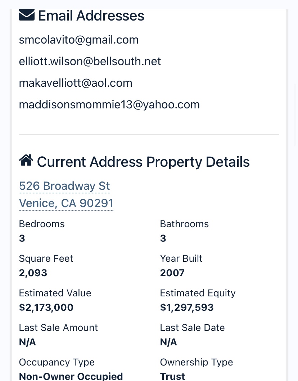
Task: Click the Bedrooms label
Action: 42,224
